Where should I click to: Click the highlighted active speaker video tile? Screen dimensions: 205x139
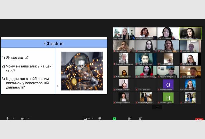coord(190,33)
